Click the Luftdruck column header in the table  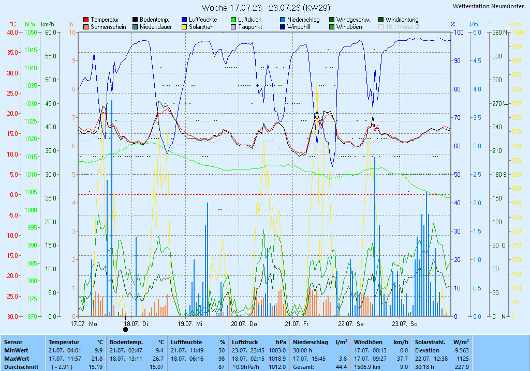pos(245,342)
